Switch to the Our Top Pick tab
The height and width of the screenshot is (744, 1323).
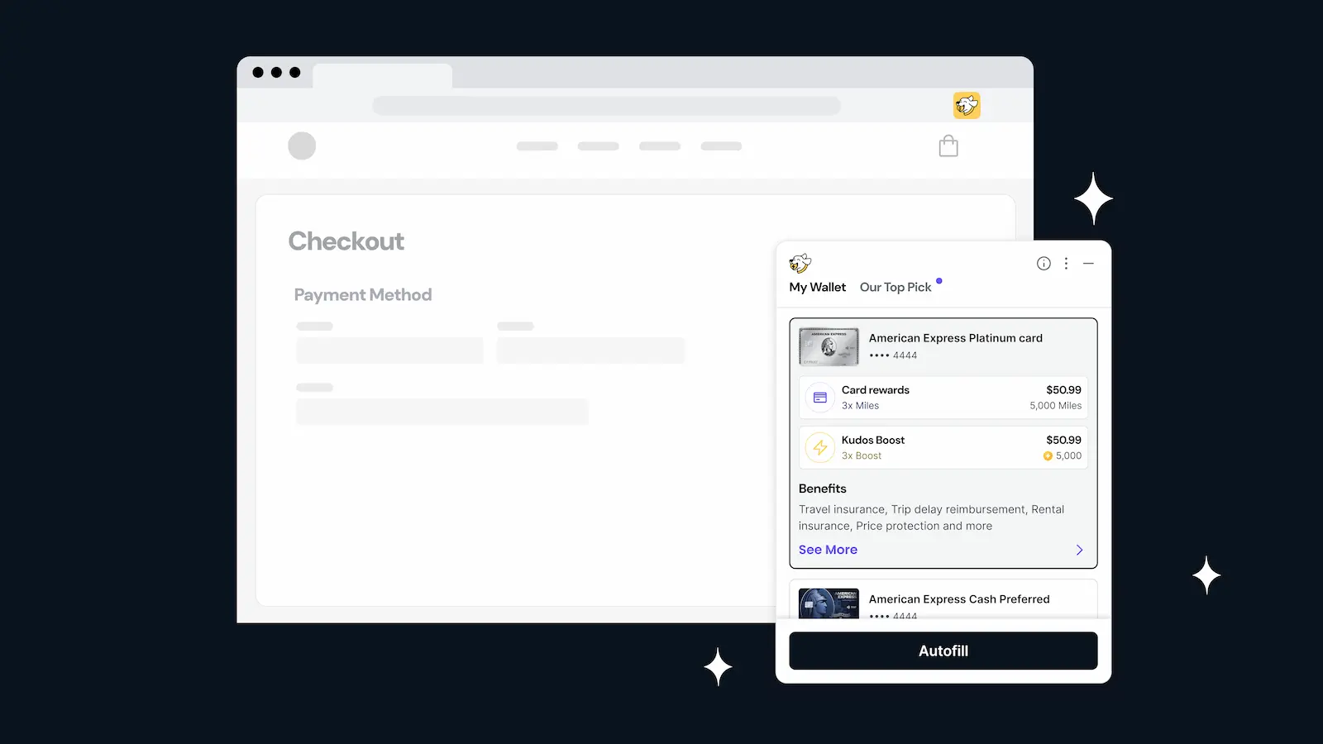896,287
